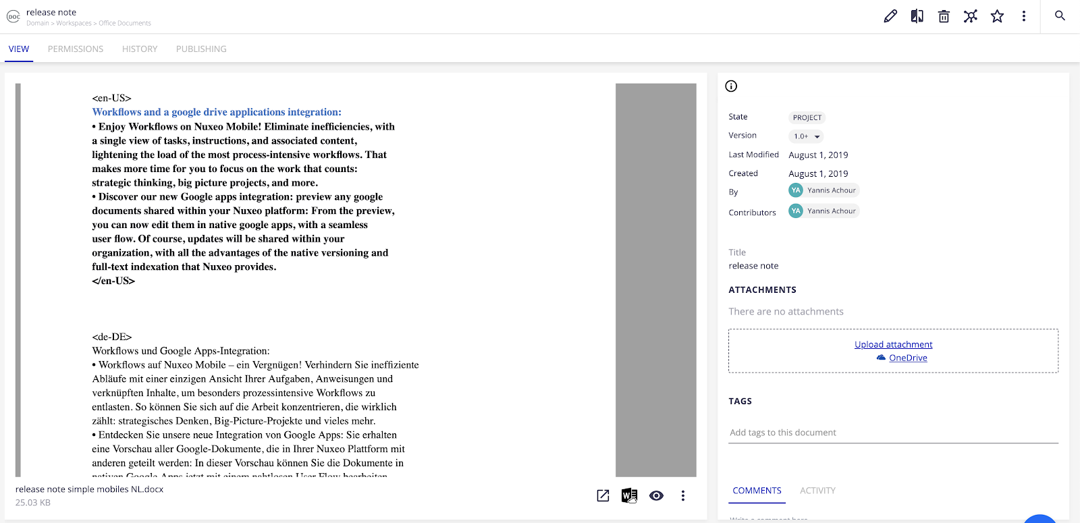Click the Office Documents breadcrumb

125,23
